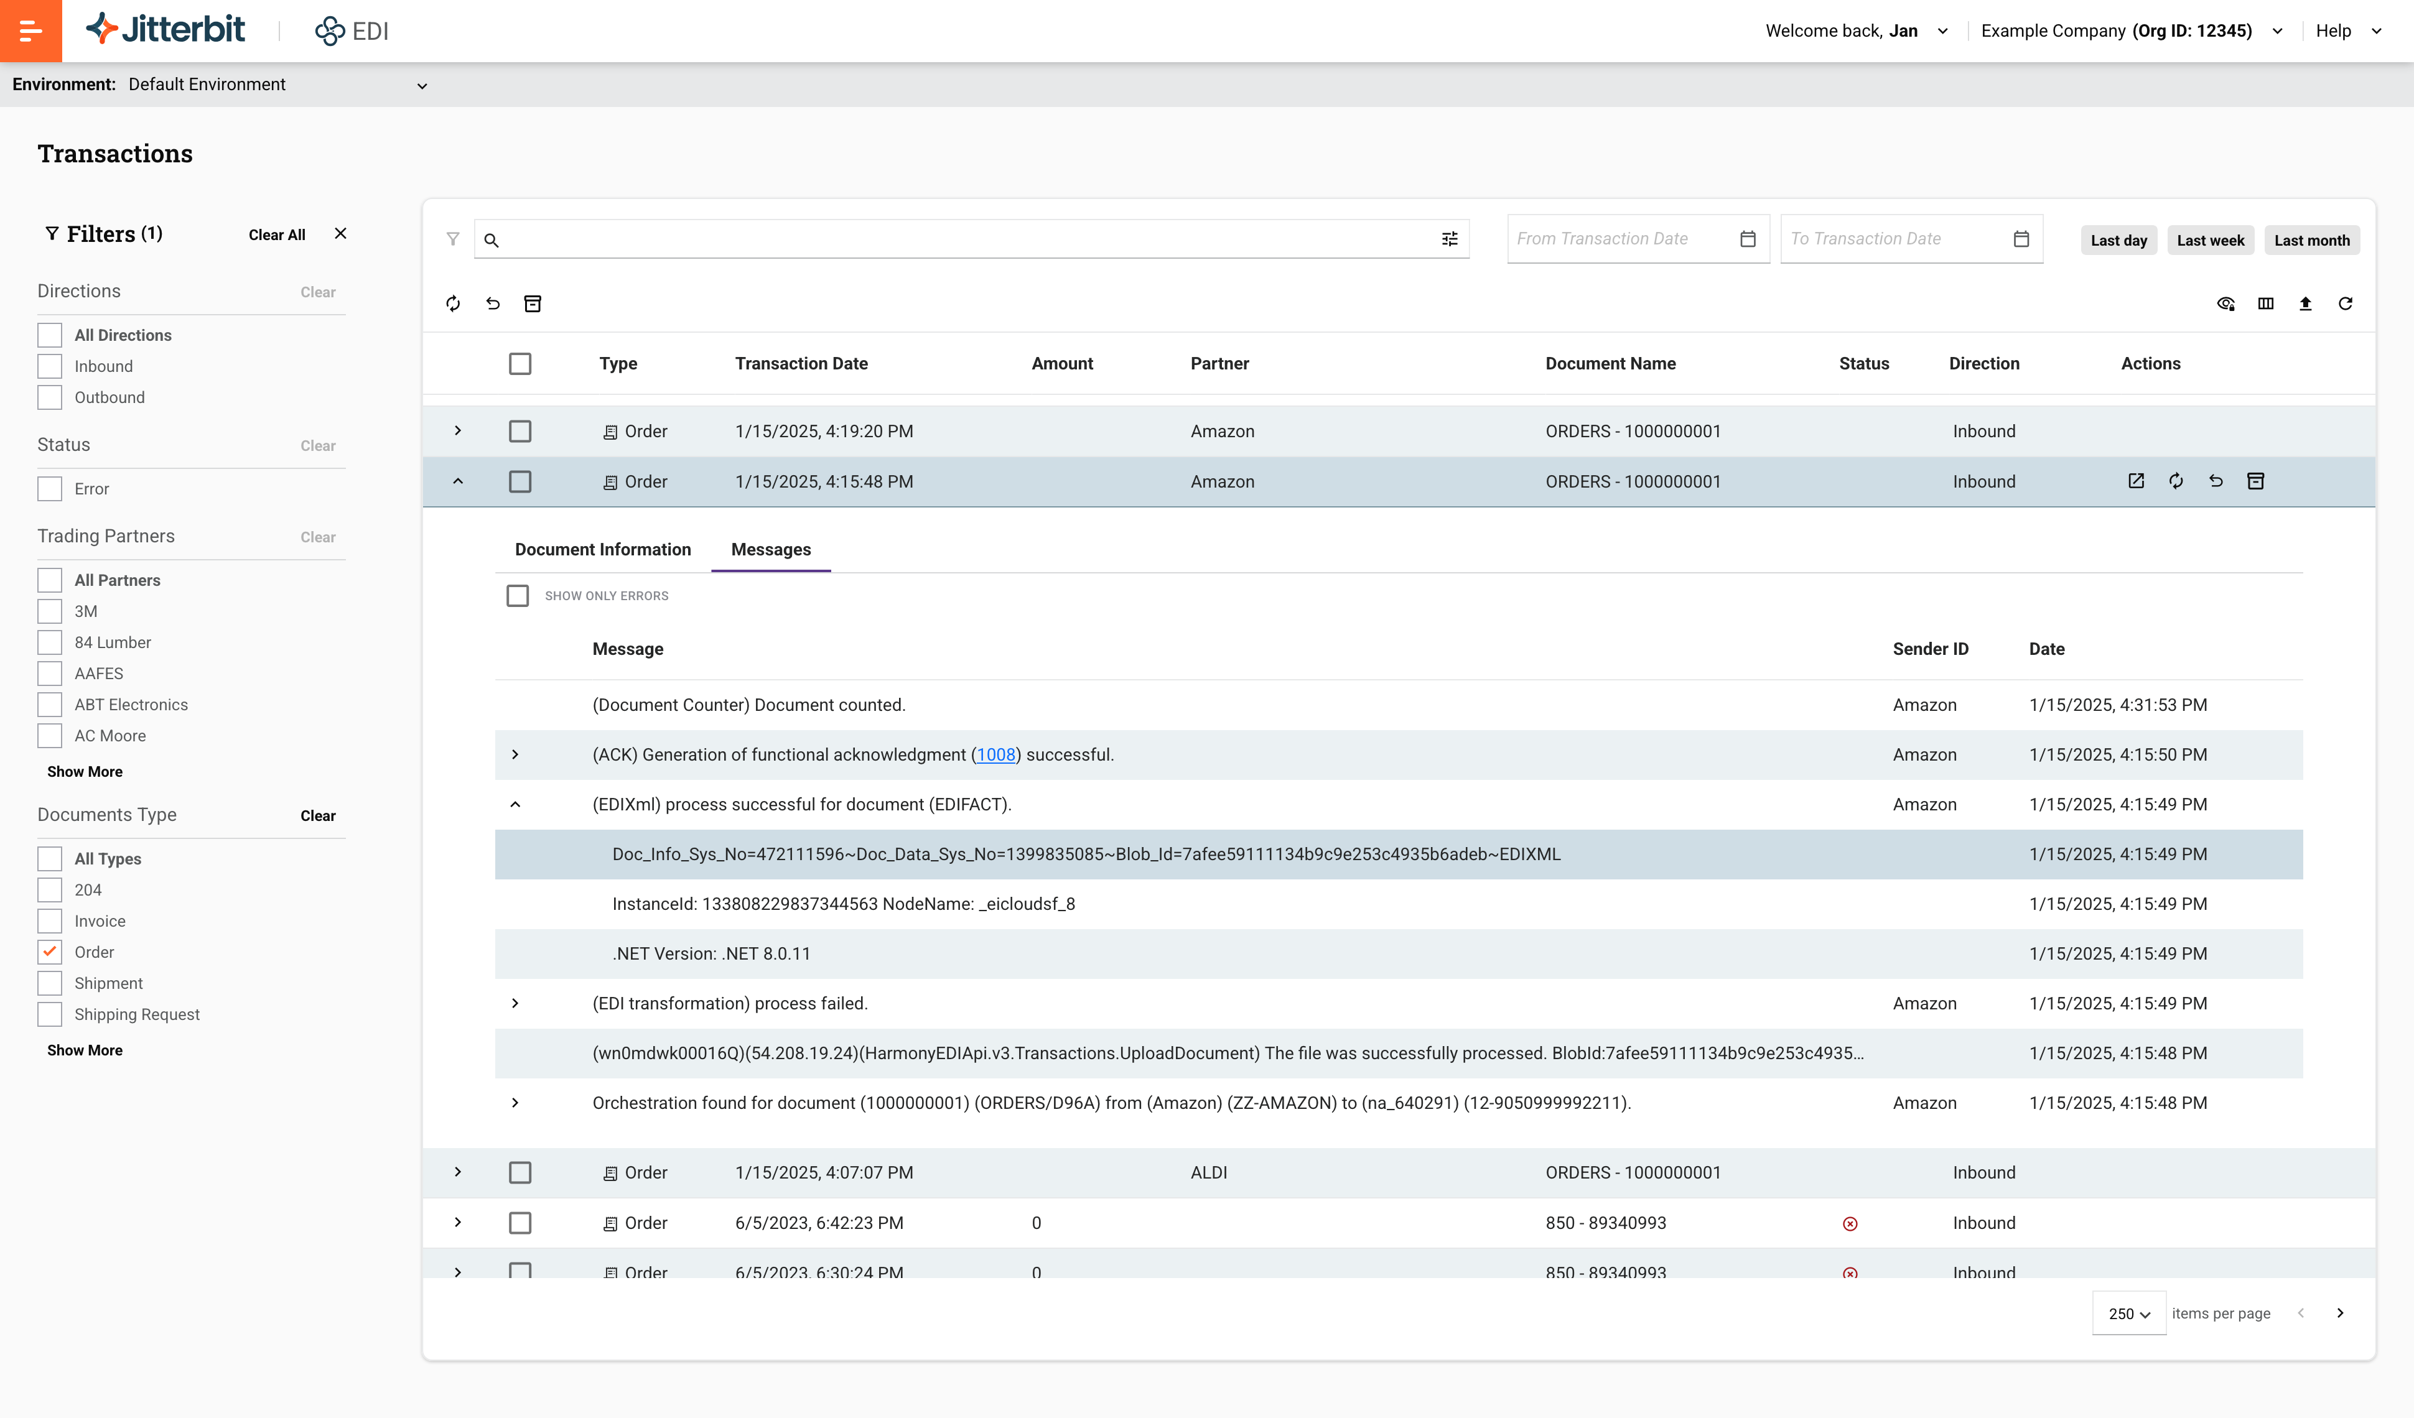
Task: Open the Help menu
Action: point(2349,30)
